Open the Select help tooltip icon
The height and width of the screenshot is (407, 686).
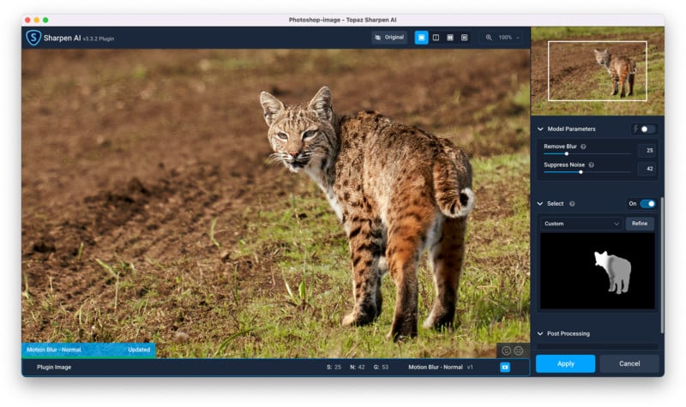point(572,204)
